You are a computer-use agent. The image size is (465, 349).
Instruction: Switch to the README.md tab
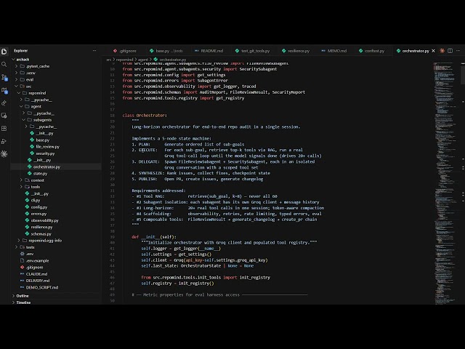click(209, 51)
